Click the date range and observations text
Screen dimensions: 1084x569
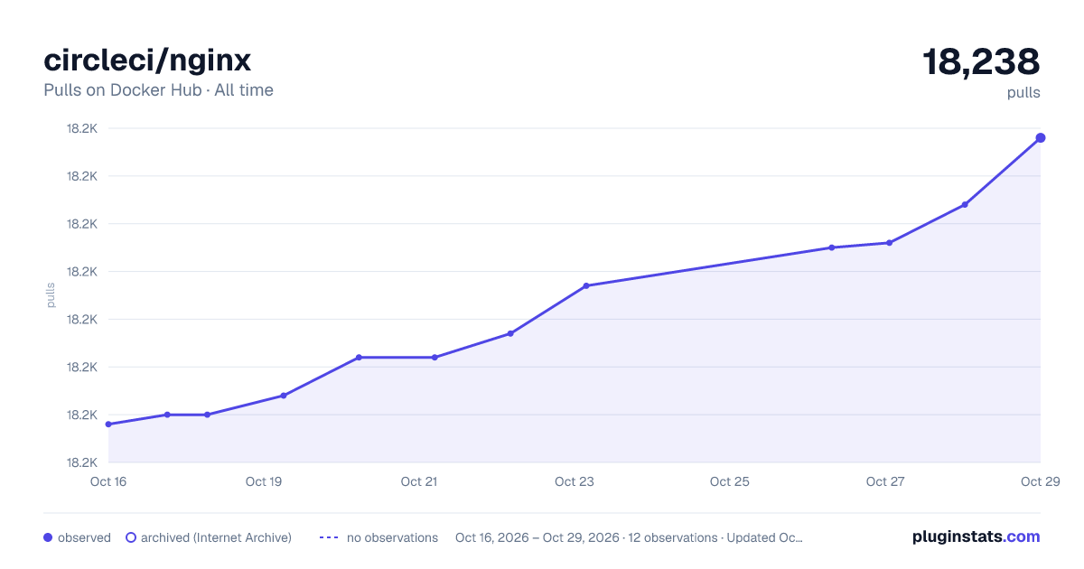click(x=629, y=537)
